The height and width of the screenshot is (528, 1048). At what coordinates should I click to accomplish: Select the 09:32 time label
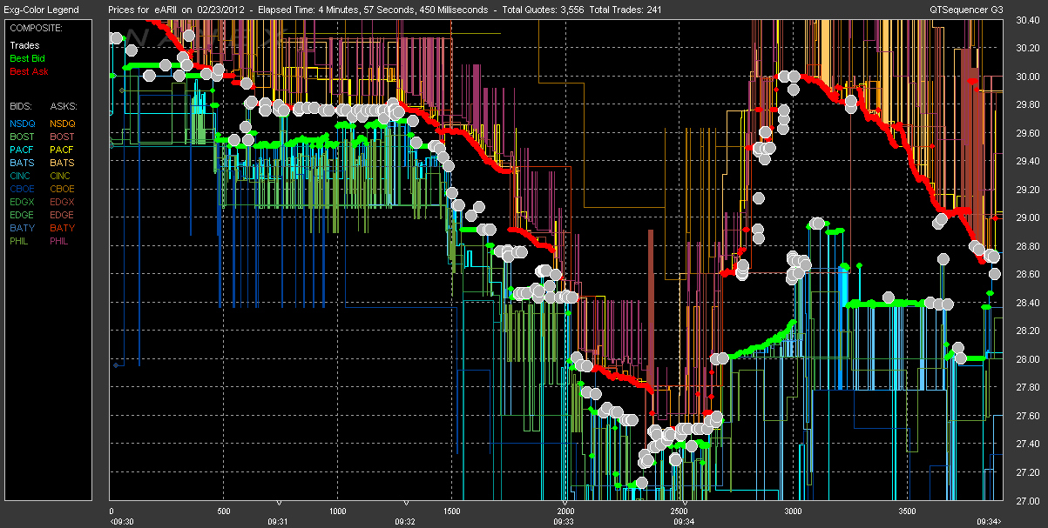tap(405, 521)
